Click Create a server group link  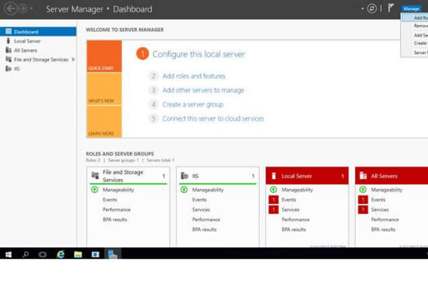(193, 104)
